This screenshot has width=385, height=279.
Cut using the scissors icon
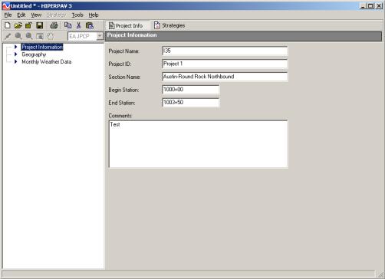point(78,25)
